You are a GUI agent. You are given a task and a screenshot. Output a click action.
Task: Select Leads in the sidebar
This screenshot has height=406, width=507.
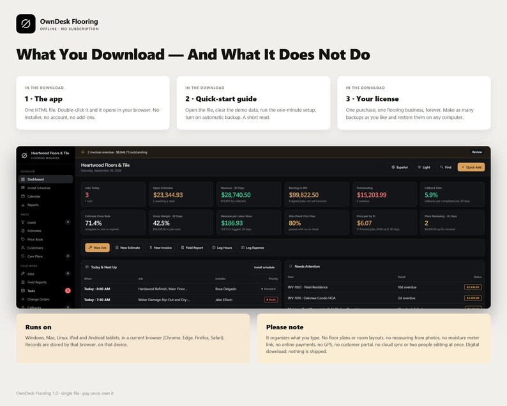pyautogui.click(x=45, y=222)
